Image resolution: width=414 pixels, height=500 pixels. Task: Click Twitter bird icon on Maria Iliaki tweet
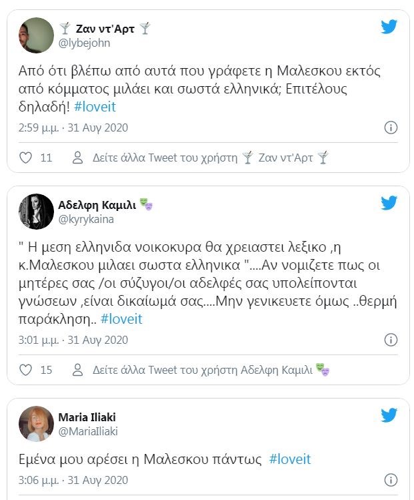coord(389,415)
